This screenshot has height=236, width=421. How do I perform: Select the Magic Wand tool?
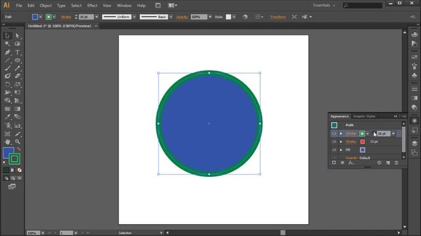pyautogui.click(x=7, y=44)
